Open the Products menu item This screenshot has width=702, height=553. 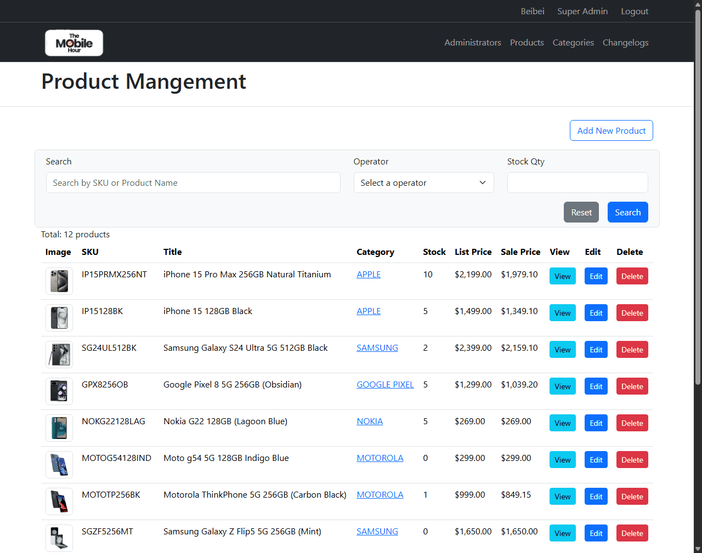(x=526, y=43)
